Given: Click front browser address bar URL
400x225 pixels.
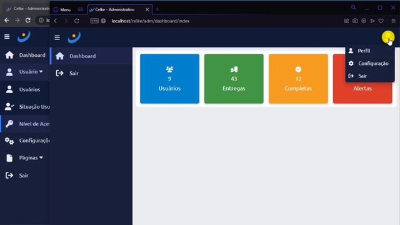Looking at the screenshot, I should coord(151,21).
